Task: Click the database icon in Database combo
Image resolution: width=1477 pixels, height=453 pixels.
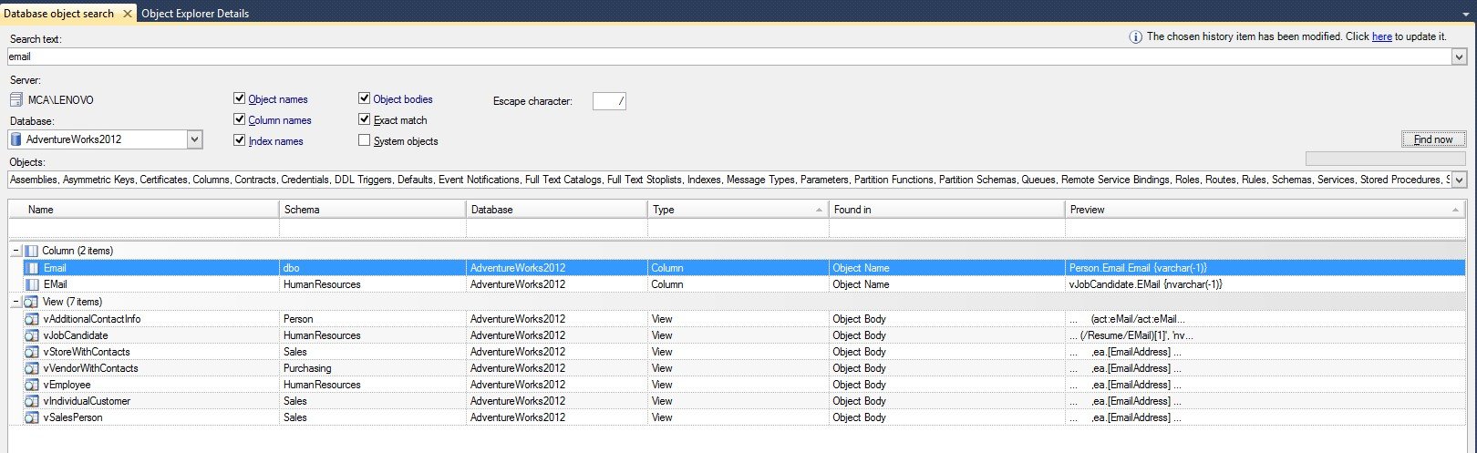Action: (x=16, y=139)
